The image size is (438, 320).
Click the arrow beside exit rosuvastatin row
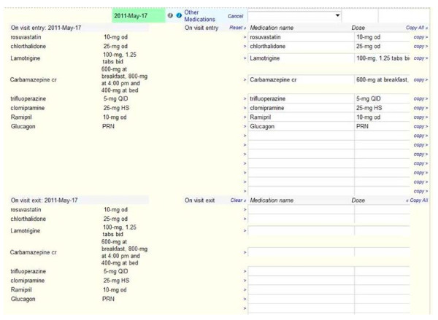[x=245, y=209]
